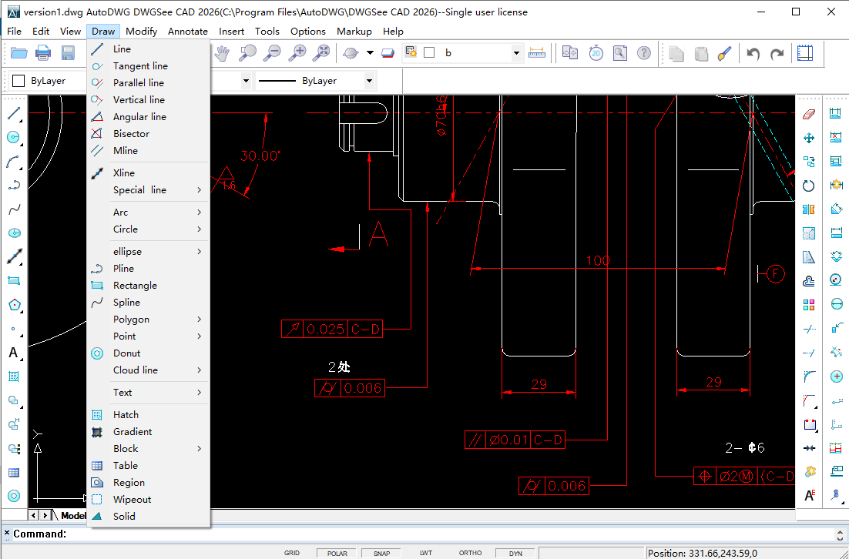Screen dimensions: 849x559
Task: Click the Redo arrow icon
Action: point(777,53)
